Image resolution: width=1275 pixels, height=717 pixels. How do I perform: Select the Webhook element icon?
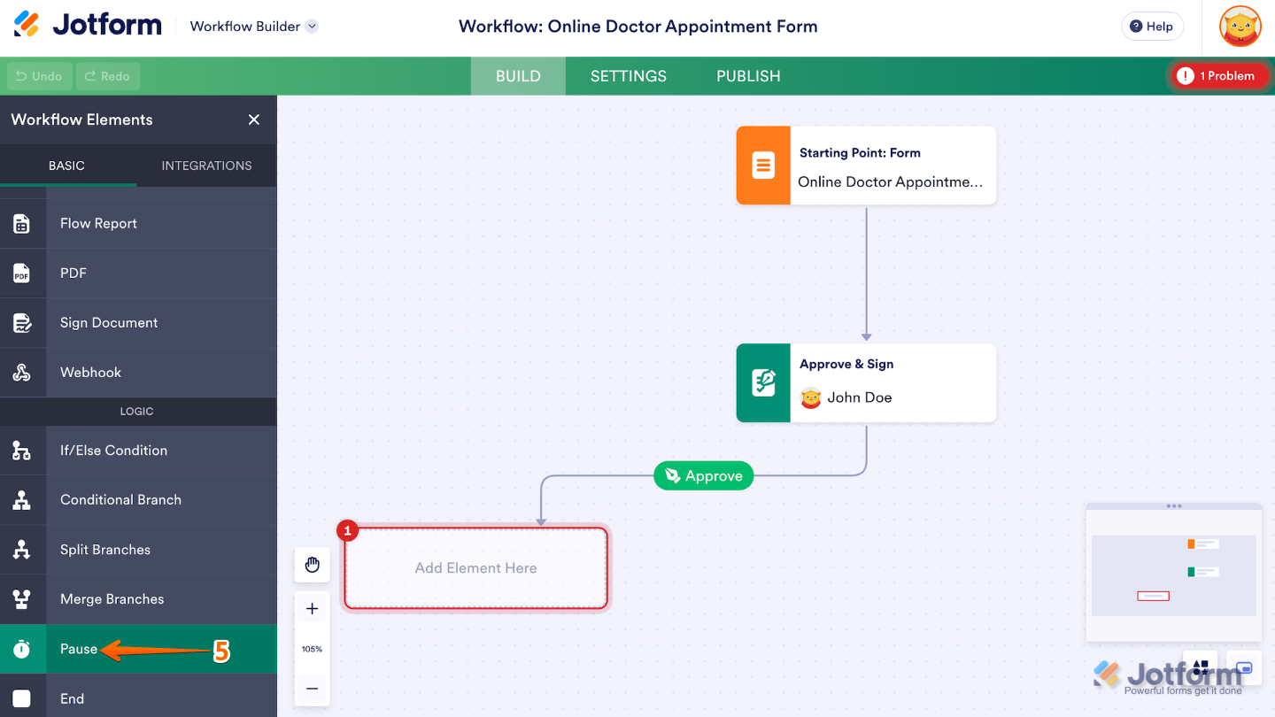22,372
